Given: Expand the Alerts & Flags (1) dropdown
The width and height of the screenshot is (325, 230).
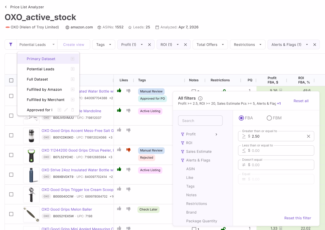Looking at the screenshot, I should pyautogui.click(x=307, y=44).
